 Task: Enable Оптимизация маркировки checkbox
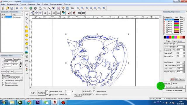tap(3, 80)
